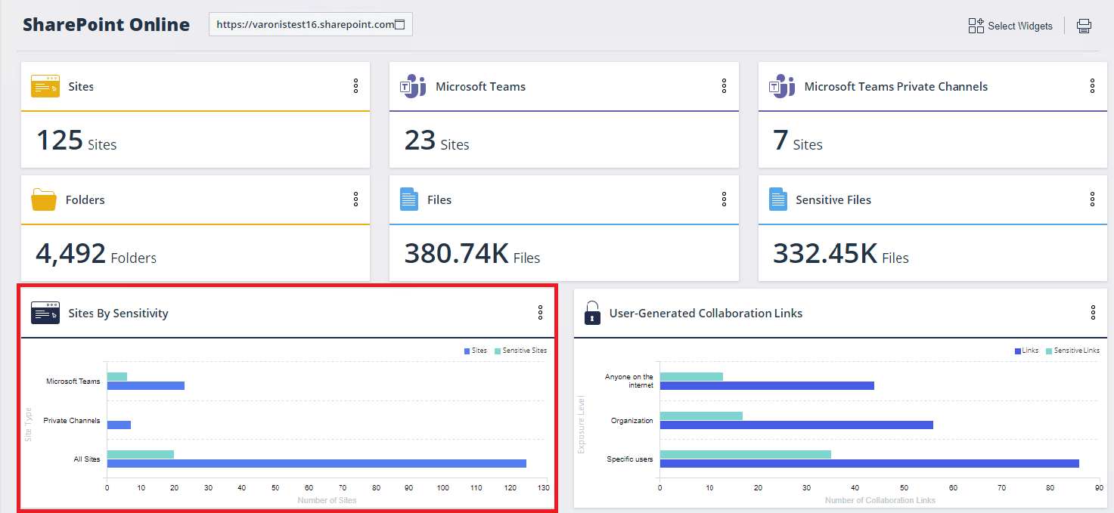Click the window icon in URL field

(400, 24)
